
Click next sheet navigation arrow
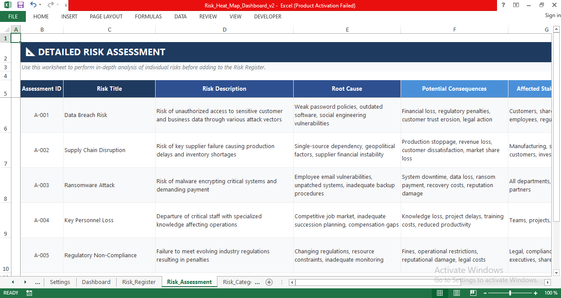click(x=25, y=282)
